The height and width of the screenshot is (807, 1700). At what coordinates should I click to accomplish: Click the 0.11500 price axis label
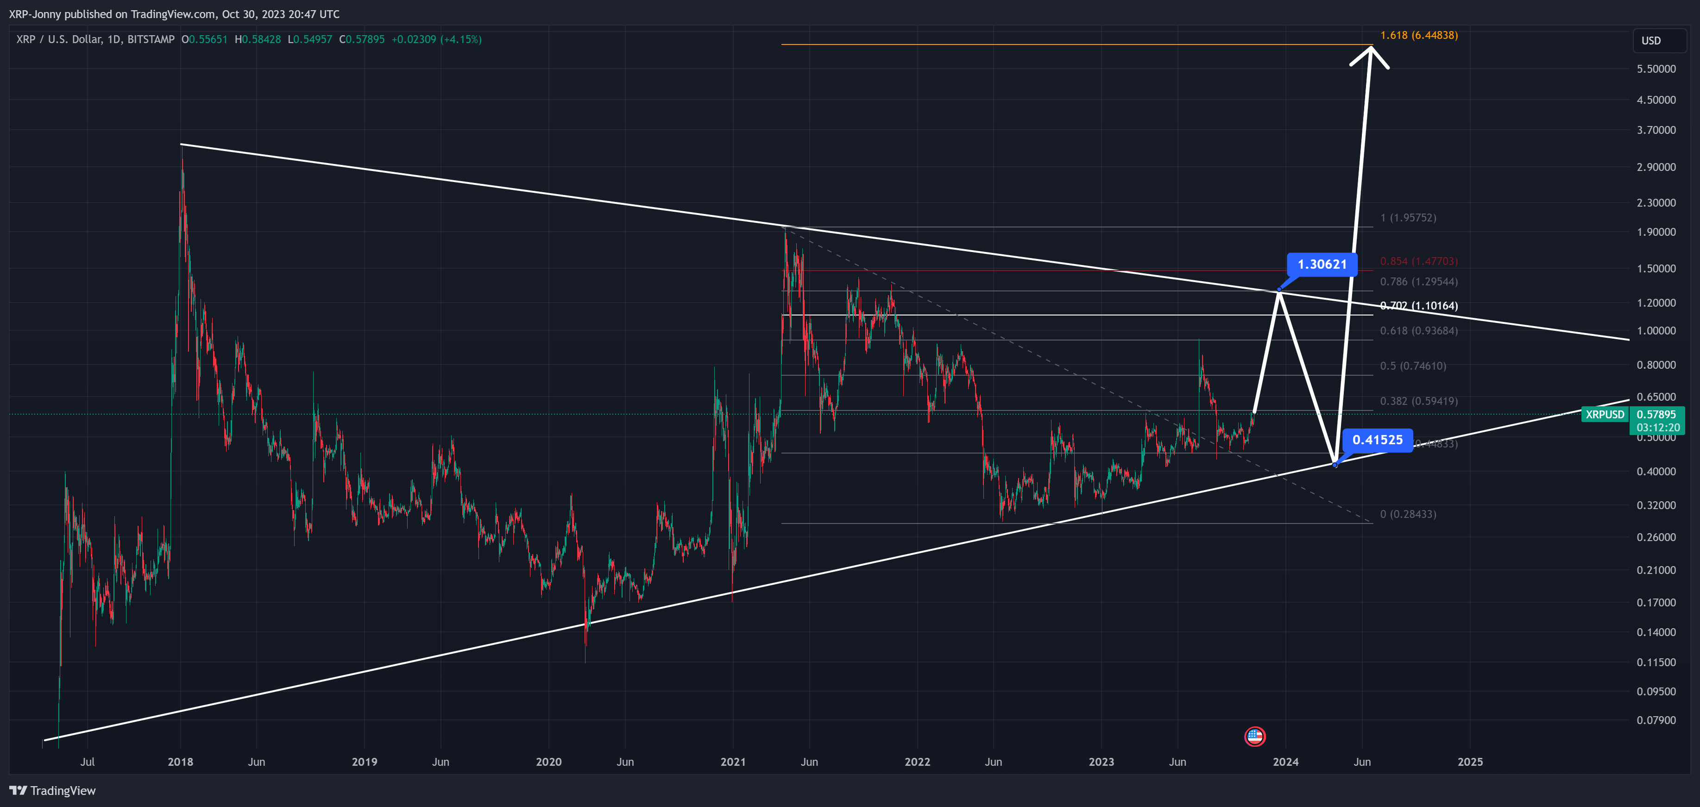pyautogui.click(x=1656, y=662)
